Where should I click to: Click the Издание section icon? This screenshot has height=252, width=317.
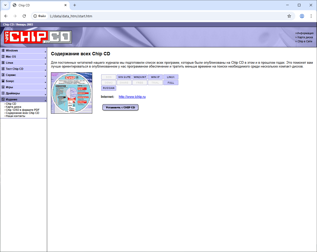click(3, 99)
